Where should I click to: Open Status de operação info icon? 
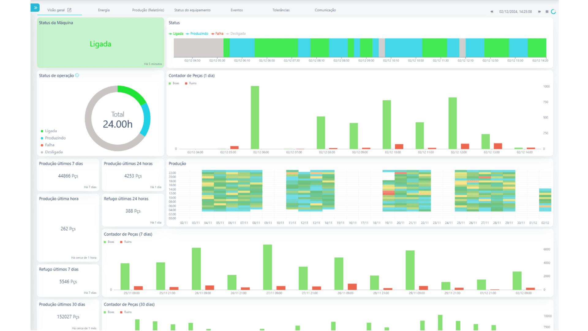click(x=77, y=75)
